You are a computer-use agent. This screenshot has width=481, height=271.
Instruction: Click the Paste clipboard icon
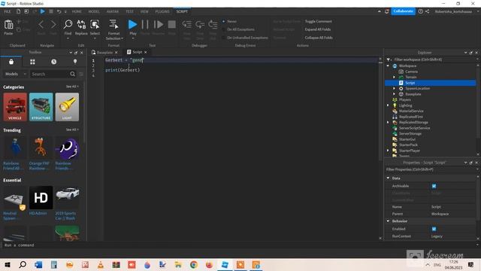click(x=8, y=25)
